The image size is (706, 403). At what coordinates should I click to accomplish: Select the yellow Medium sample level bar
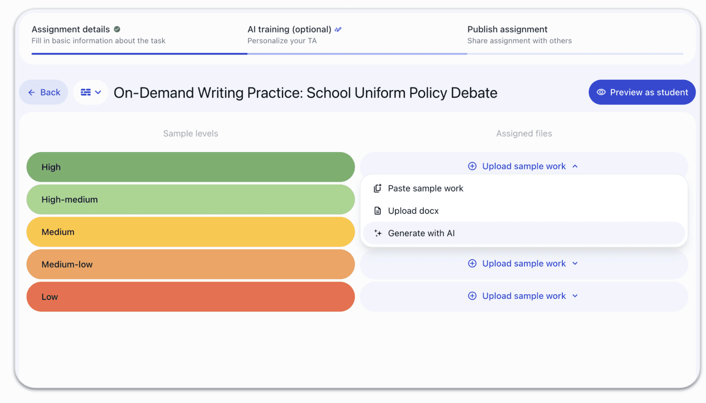[x=190, y=232]
